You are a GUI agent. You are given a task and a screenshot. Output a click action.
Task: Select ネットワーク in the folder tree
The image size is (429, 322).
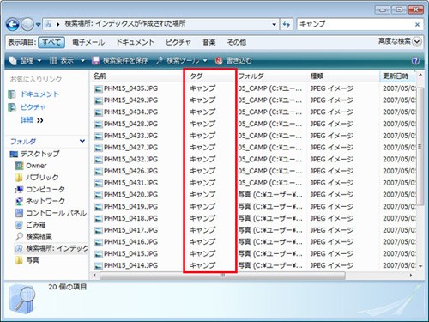click(x=45, y=201)
